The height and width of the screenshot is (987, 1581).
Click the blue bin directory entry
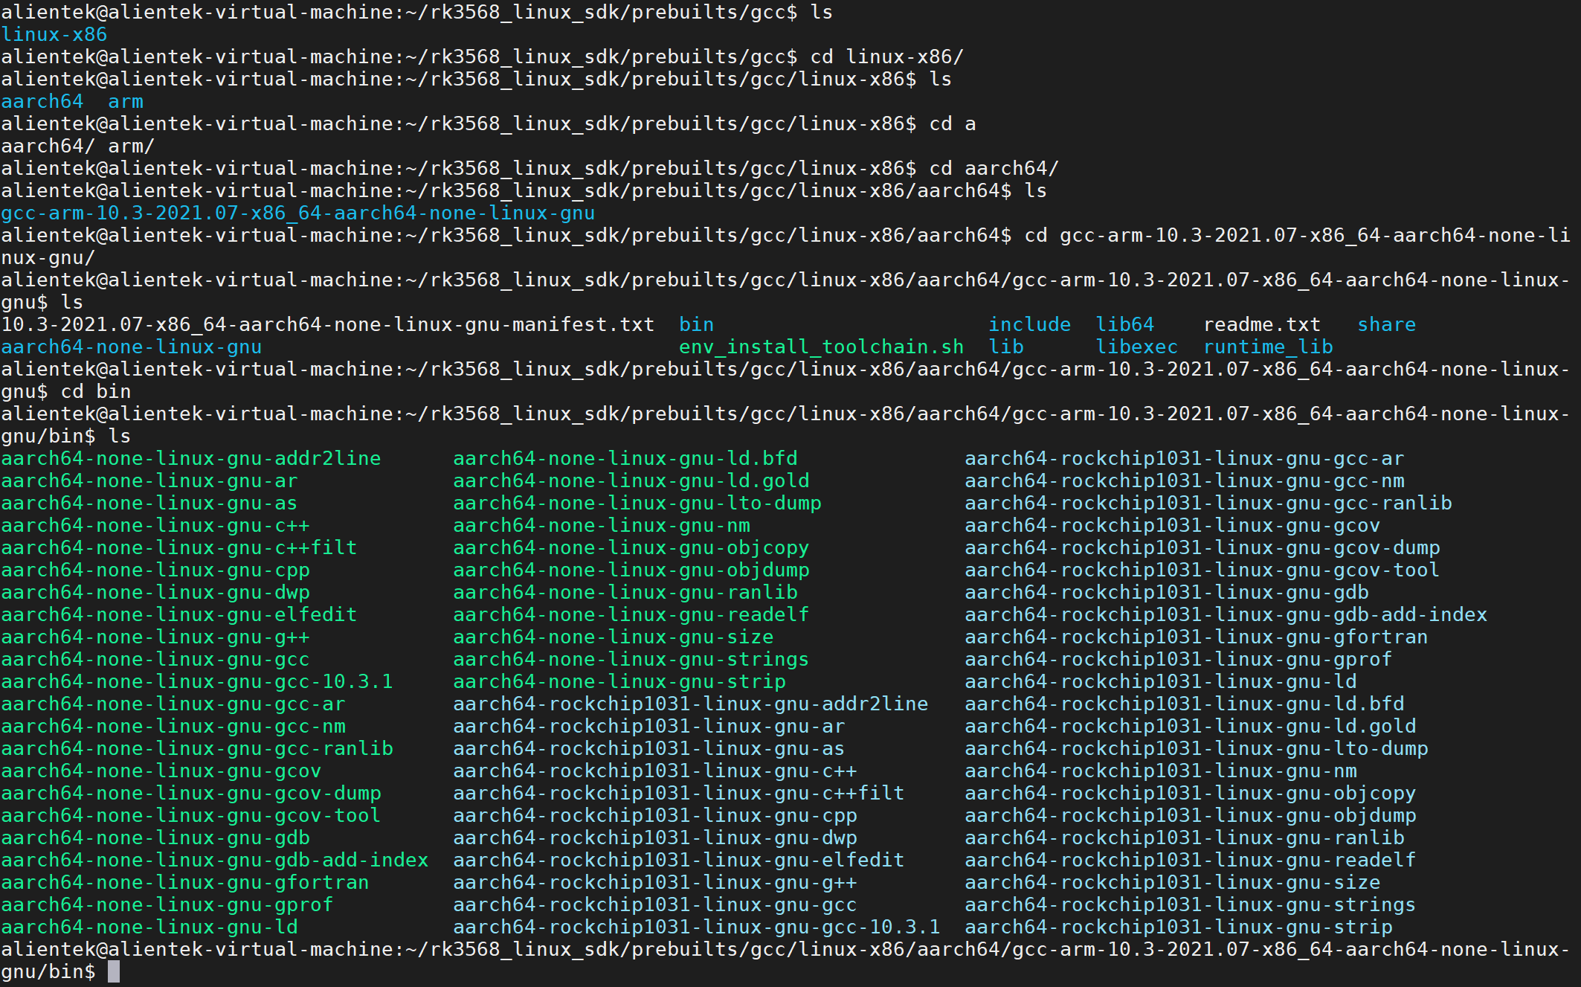pos(696,325)
